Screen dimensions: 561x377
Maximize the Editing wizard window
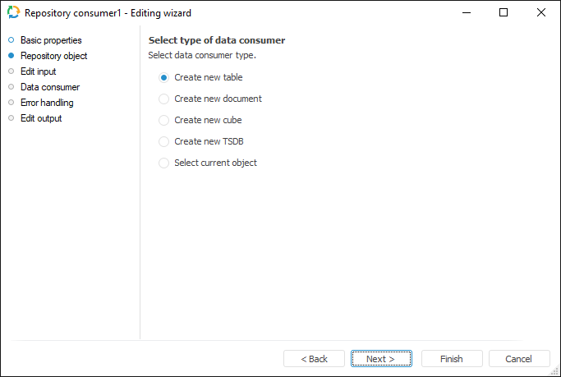pos(504,13)
